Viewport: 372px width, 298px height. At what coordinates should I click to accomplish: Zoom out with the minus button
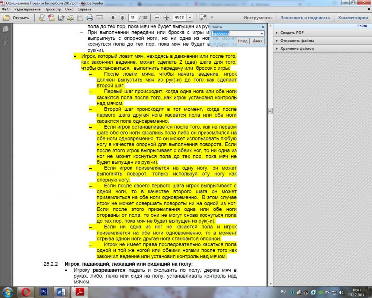157,18
